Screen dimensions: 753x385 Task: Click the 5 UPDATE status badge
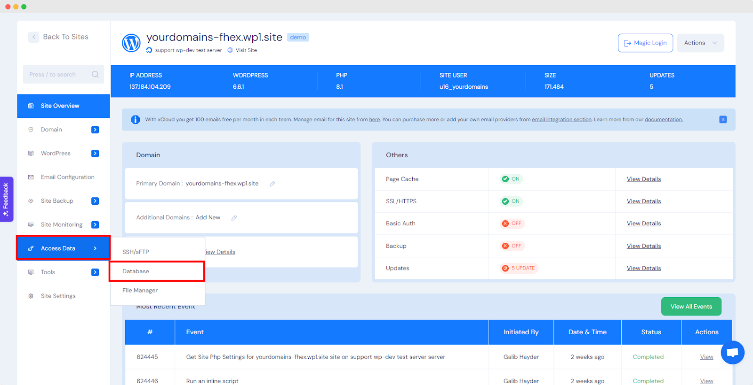tap(519, 268)
